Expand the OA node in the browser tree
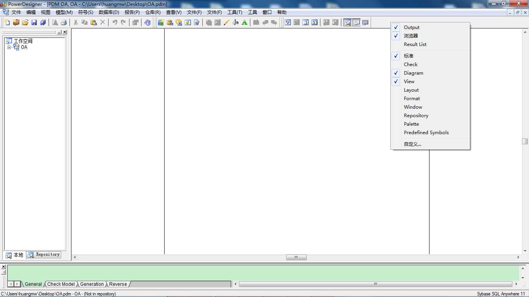 coord(9,47)
